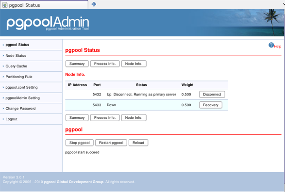
Task: Click the pgpoolAdmin logo banner
Action: click(48, 23)
